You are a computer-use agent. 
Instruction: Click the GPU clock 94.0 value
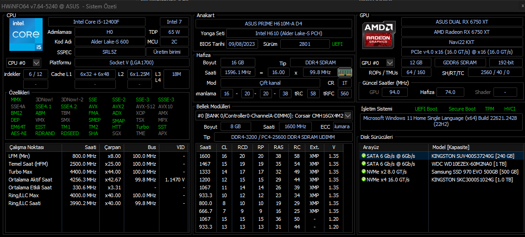pyautogui.click(x=395, y=92)
